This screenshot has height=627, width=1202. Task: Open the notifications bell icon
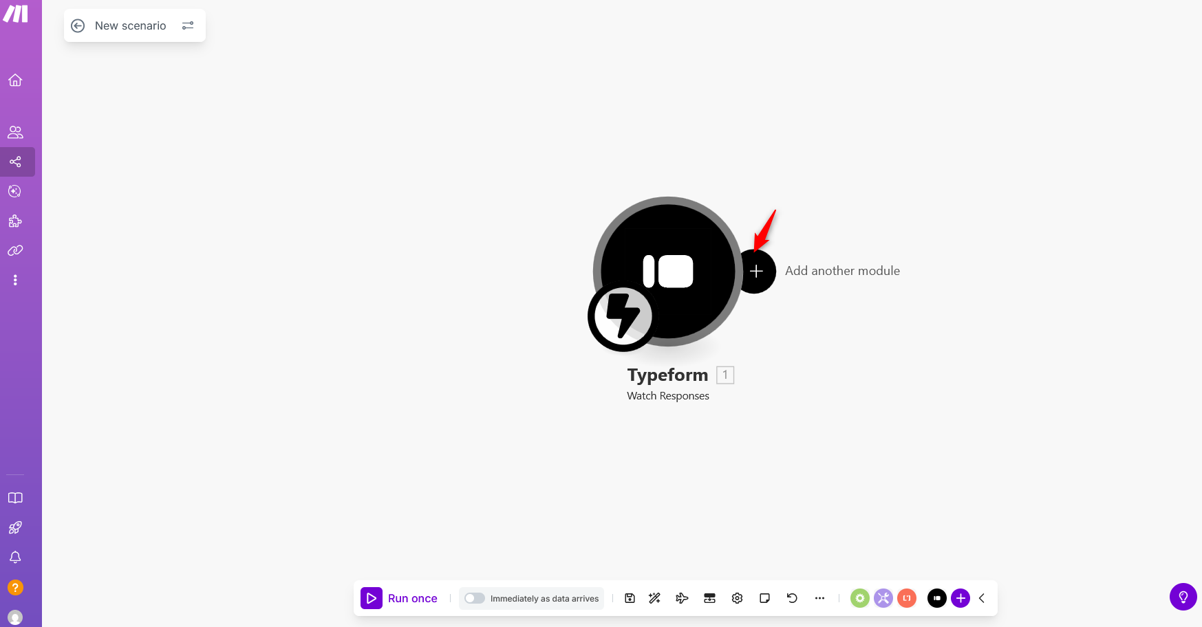click(15, 557)
